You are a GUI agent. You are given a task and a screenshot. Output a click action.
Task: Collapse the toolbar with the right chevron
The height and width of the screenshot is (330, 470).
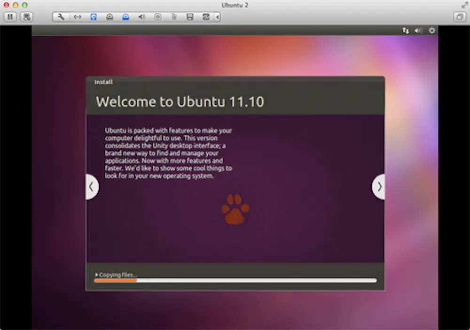[x=217, y=17]
